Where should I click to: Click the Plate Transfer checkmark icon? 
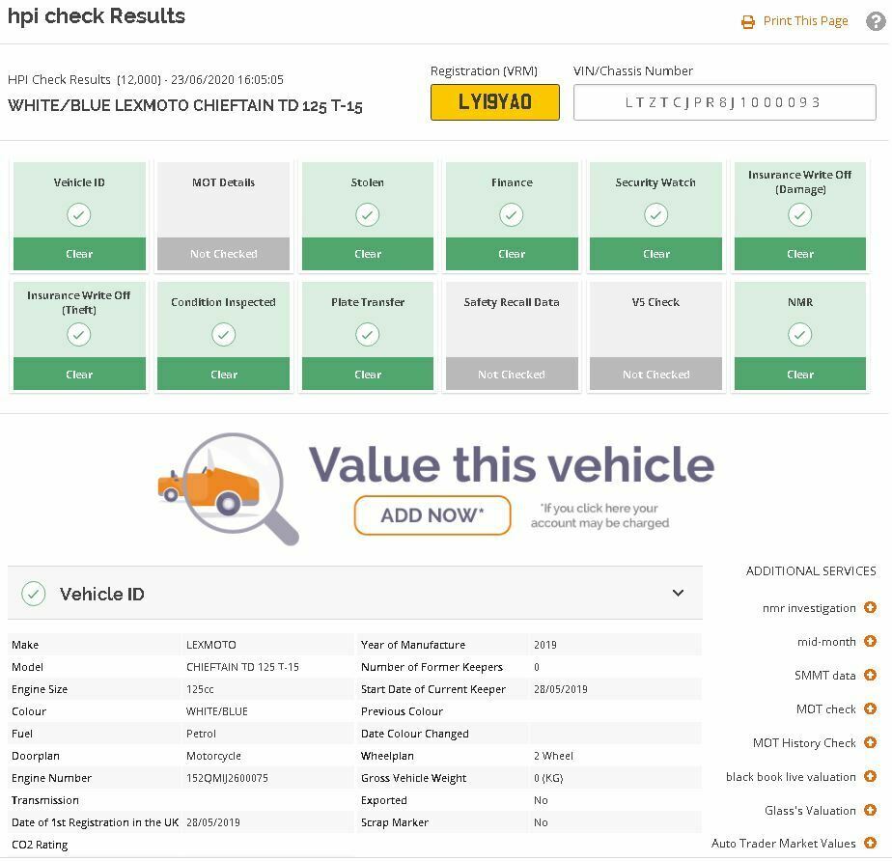(368, 334)
